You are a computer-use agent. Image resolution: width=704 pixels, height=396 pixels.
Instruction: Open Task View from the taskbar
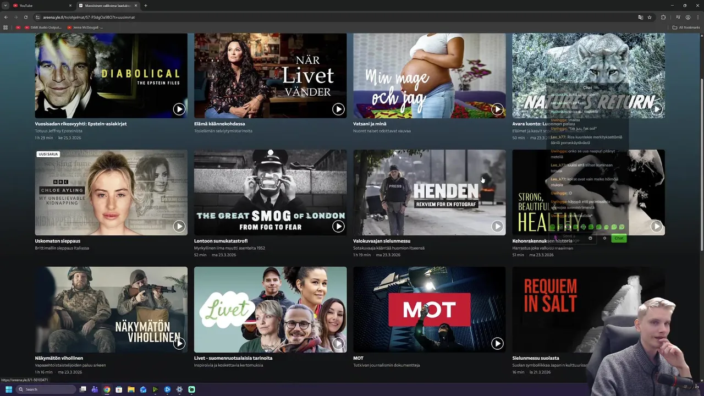pos(83,389)
